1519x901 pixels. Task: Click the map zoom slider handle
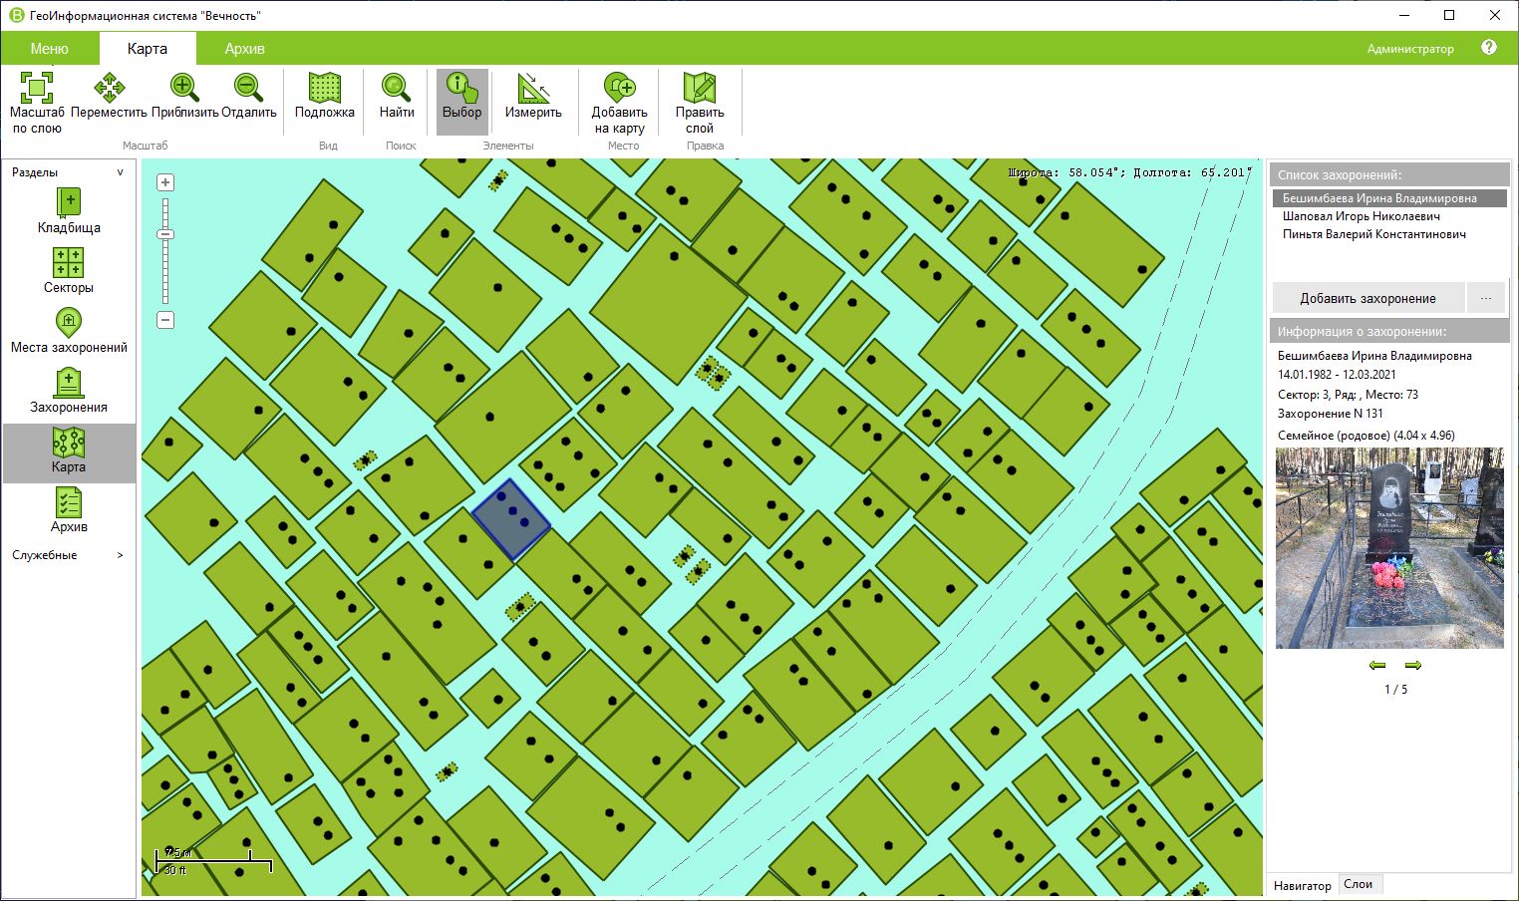tap(165, 234)
